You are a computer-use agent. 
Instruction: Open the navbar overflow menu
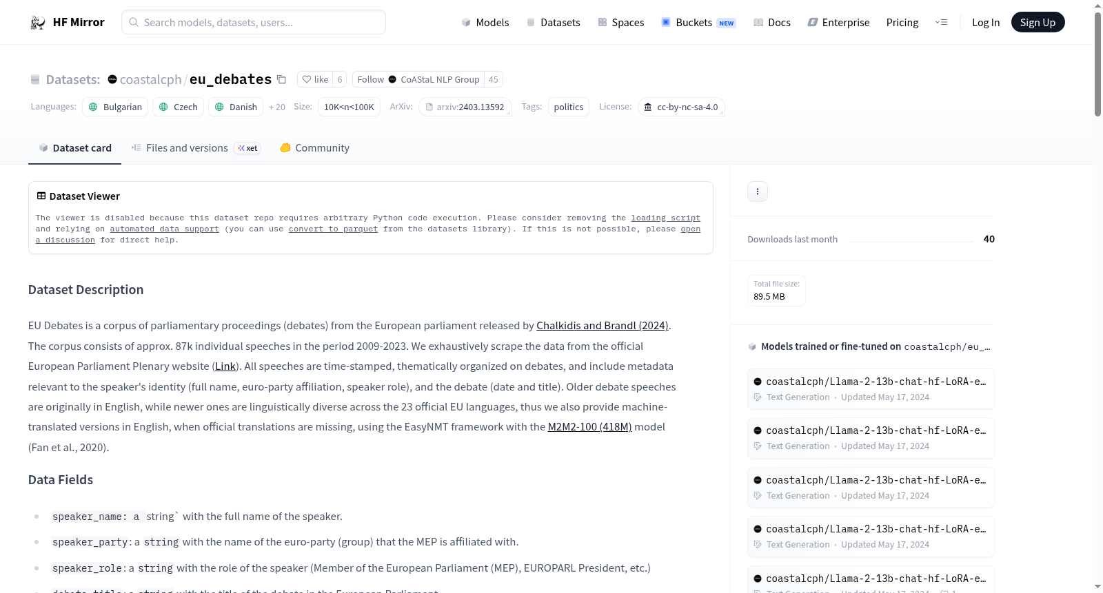click(941, 23)
